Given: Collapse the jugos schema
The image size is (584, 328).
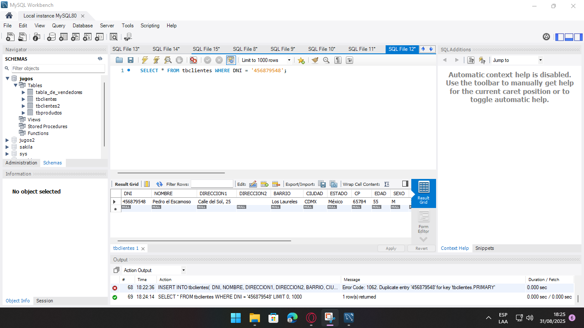Looking at the screenshot, I should (8, 79).
